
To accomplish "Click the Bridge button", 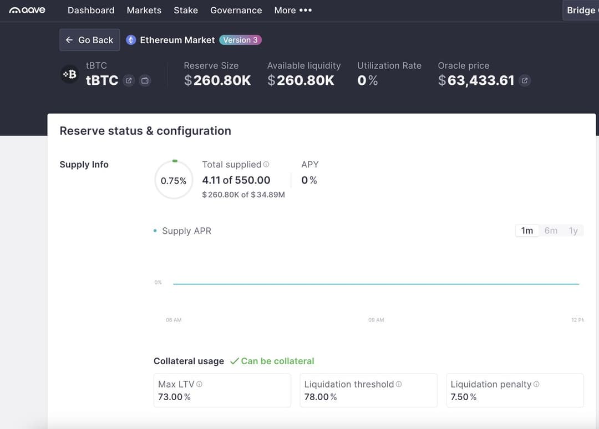I will point(581,11).
